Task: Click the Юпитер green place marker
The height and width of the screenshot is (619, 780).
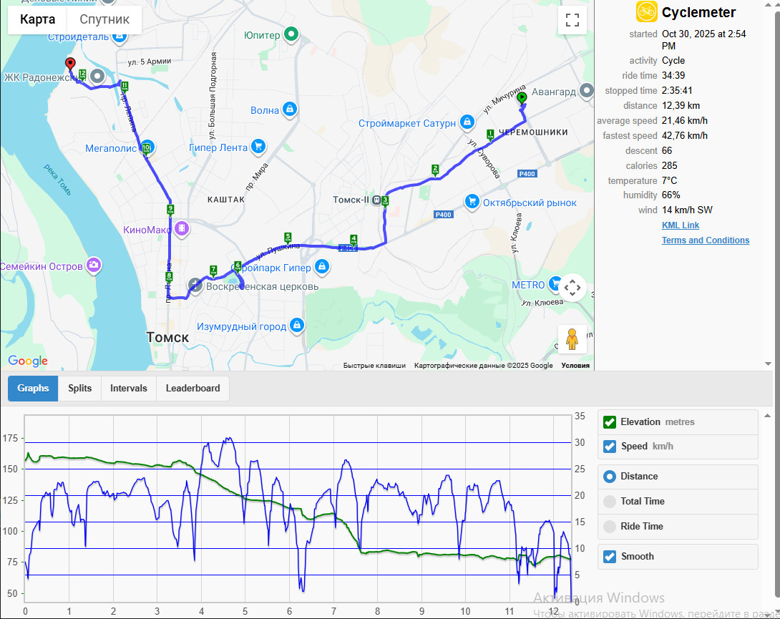Action: point(291,34)
